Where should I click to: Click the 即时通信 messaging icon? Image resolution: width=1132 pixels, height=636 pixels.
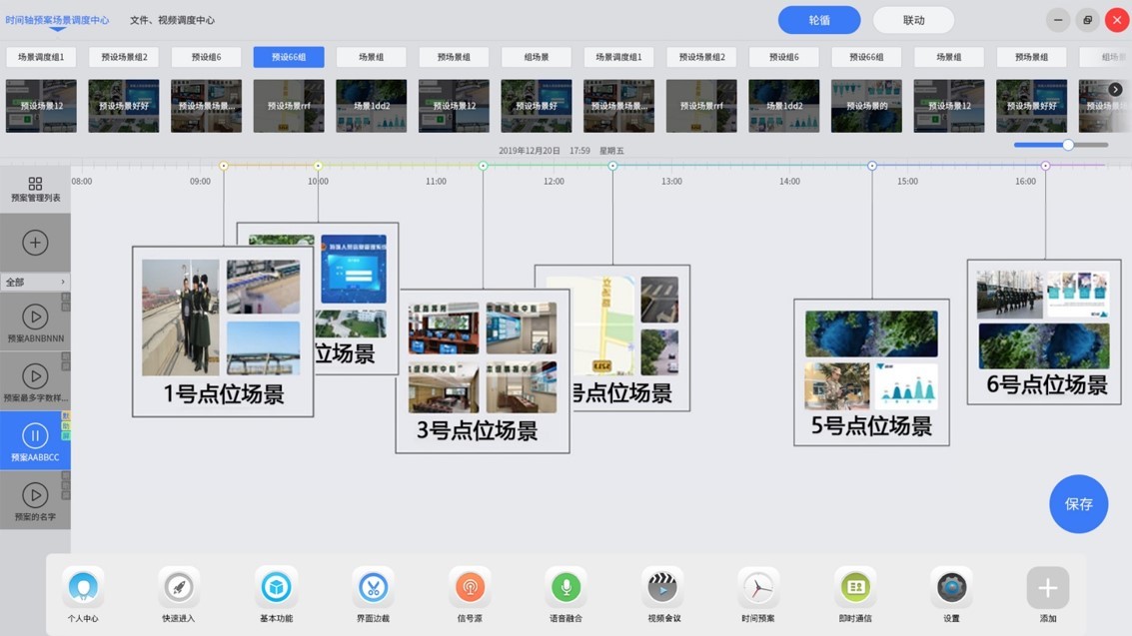click(x=855, y=586)
